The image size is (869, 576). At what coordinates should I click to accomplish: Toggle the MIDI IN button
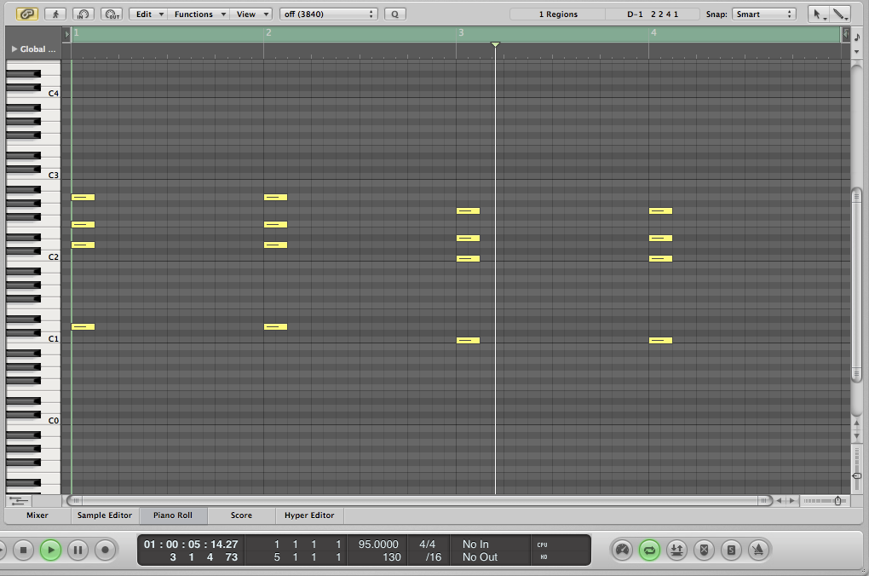tap(83, 14)
